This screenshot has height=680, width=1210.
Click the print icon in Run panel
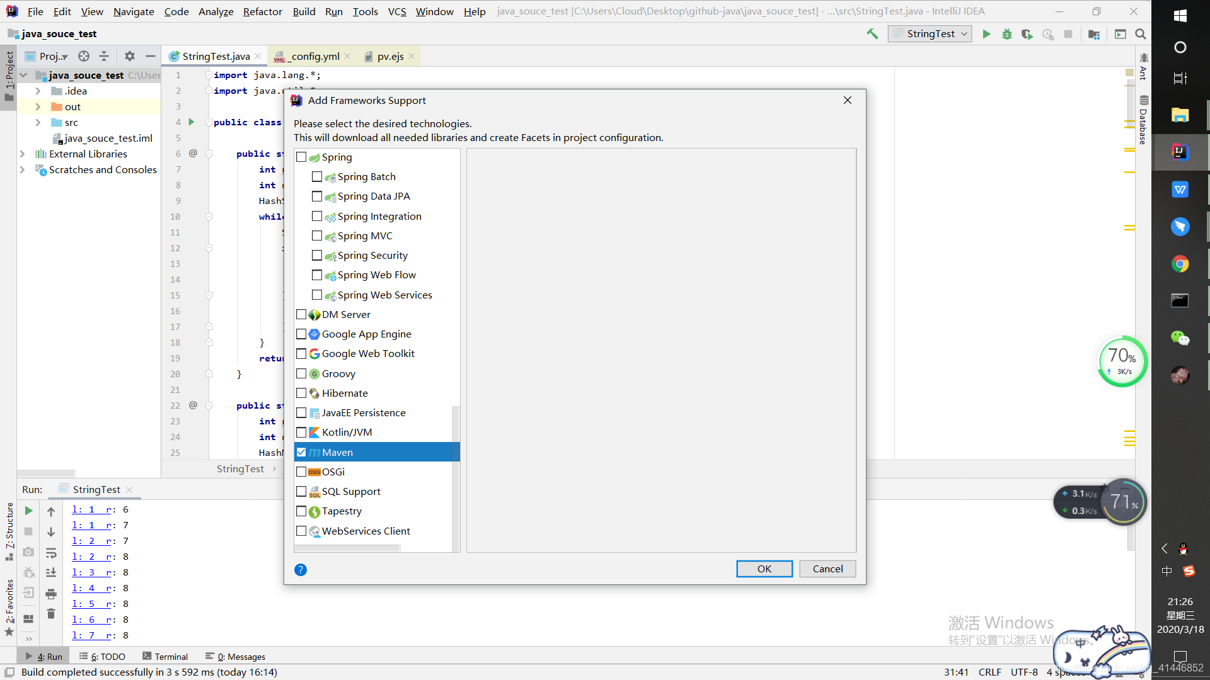tap(51, 594)
